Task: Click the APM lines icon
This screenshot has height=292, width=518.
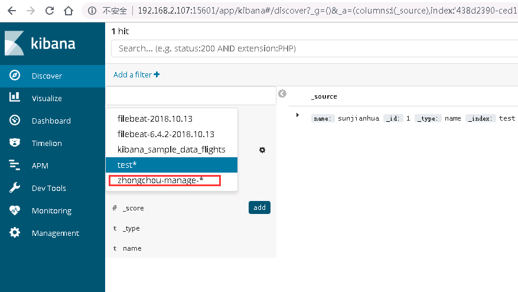Action: pyautogui.click(x=15, y=165)
